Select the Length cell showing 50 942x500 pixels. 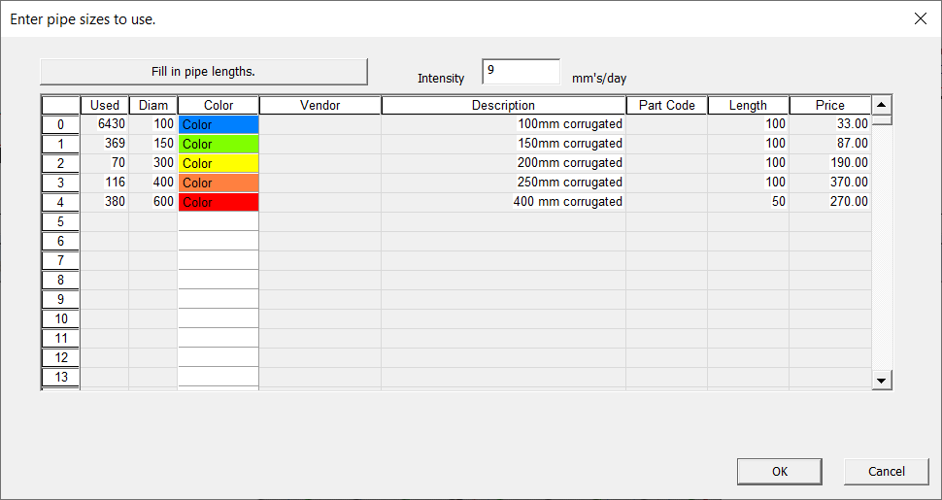(748, 202)
